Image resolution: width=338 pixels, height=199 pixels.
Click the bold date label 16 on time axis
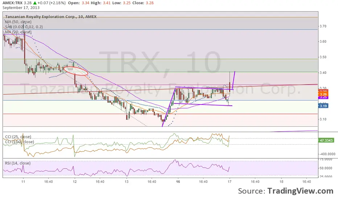(178, 182)
